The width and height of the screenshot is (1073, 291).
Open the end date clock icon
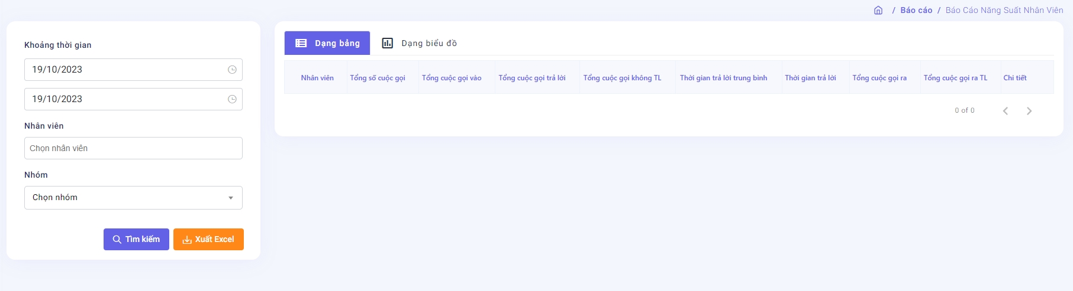pos(232,99)
